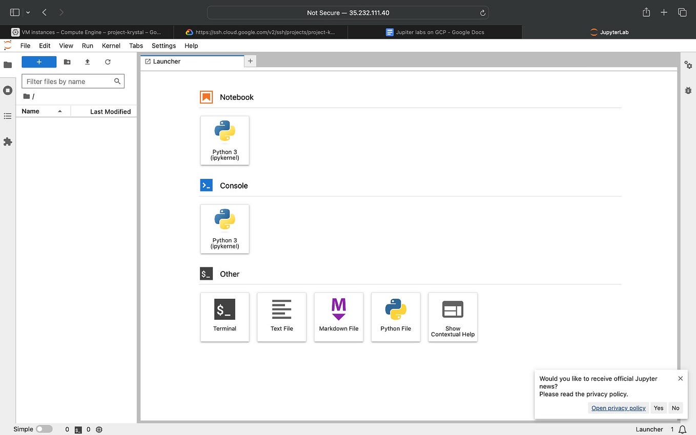This screenshot has height=435, width=696.
Task: Open the file browser panel in the left sidebar
Action: [x=8, y=65]
